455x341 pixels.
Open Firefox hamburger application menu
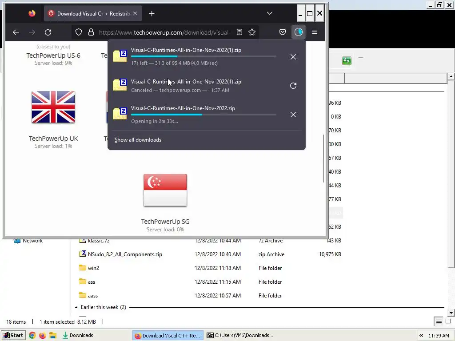315,32
